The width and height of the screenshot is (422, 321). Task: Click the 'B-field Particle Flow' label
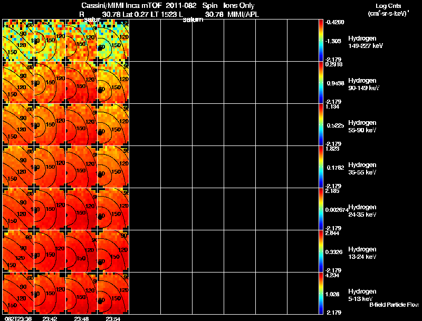pyautogui.click(x=394, y=305)
